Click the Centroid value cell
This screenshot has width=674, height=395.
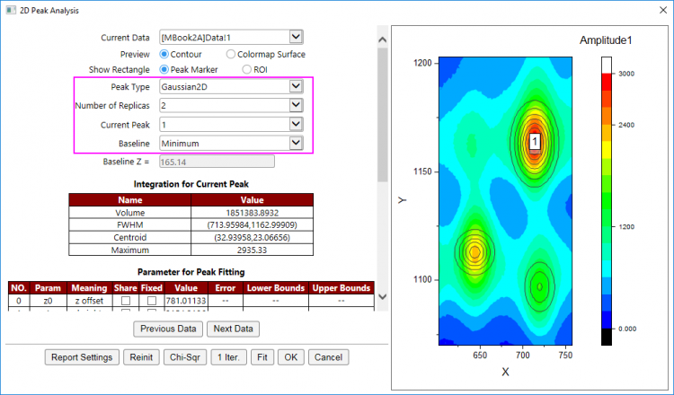[252, 237]
